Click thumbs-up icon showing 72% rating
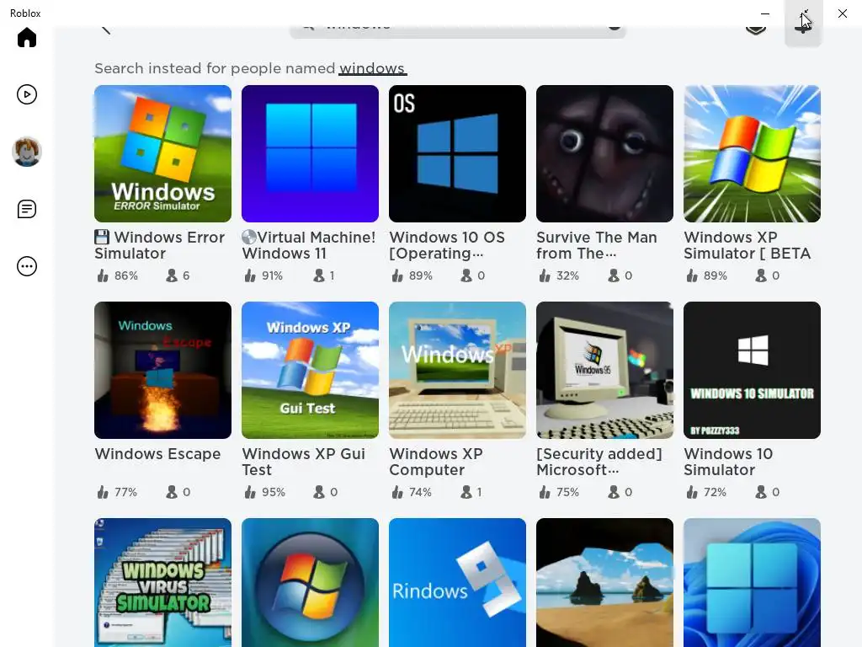Screen dimensions: 862x647 [692, 492]
